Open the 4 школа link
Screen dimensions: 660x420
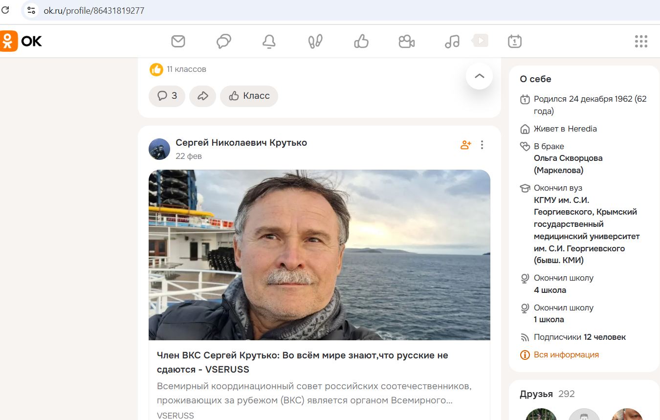click(550, 290)
